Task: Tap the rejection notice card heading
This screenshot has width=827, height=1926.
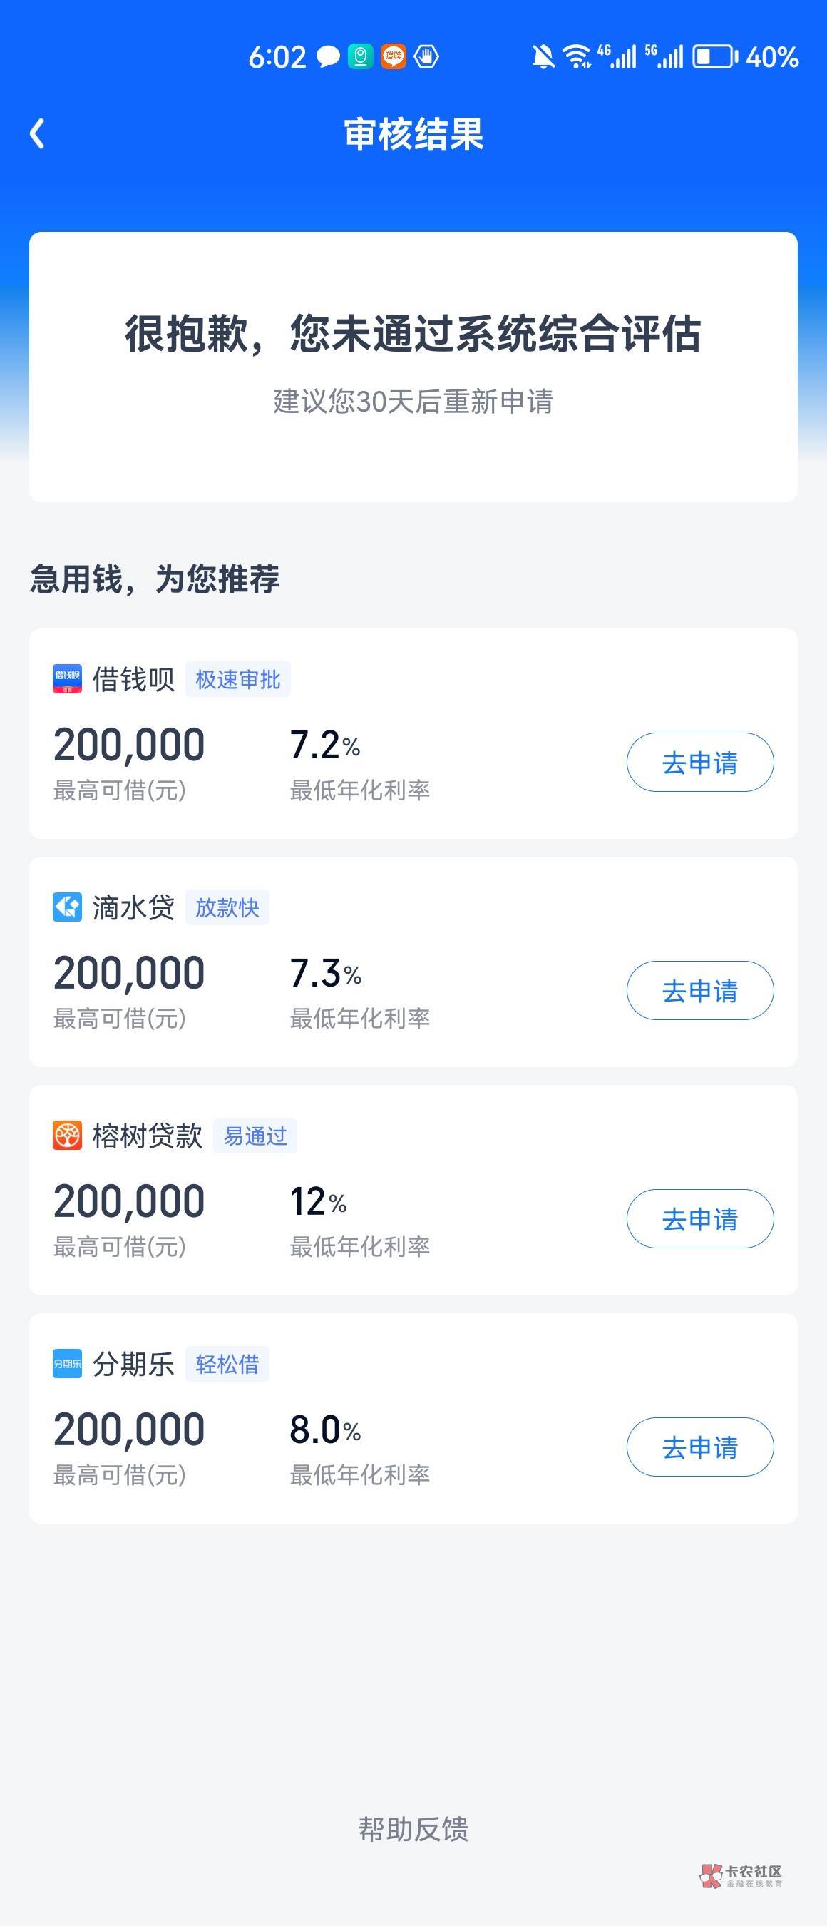Action: [x=413, y=333]
